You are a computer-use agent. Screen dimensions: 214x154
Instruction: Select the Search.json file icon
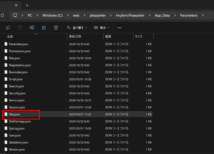click(6, 86)
